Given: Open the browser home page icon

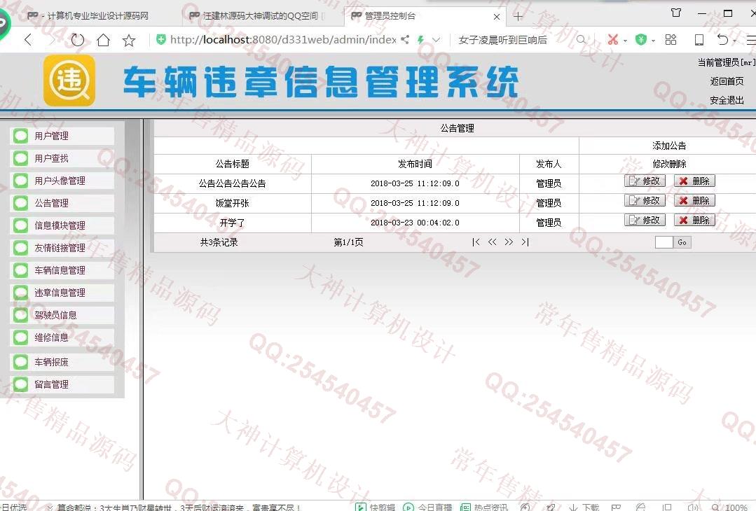Looking at the screenshot, I should tap(103, 40).
